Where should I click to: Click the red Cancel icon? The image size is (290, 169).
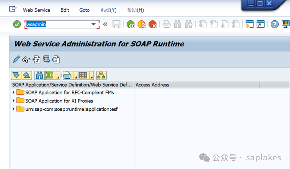click(x=153, y=24)
